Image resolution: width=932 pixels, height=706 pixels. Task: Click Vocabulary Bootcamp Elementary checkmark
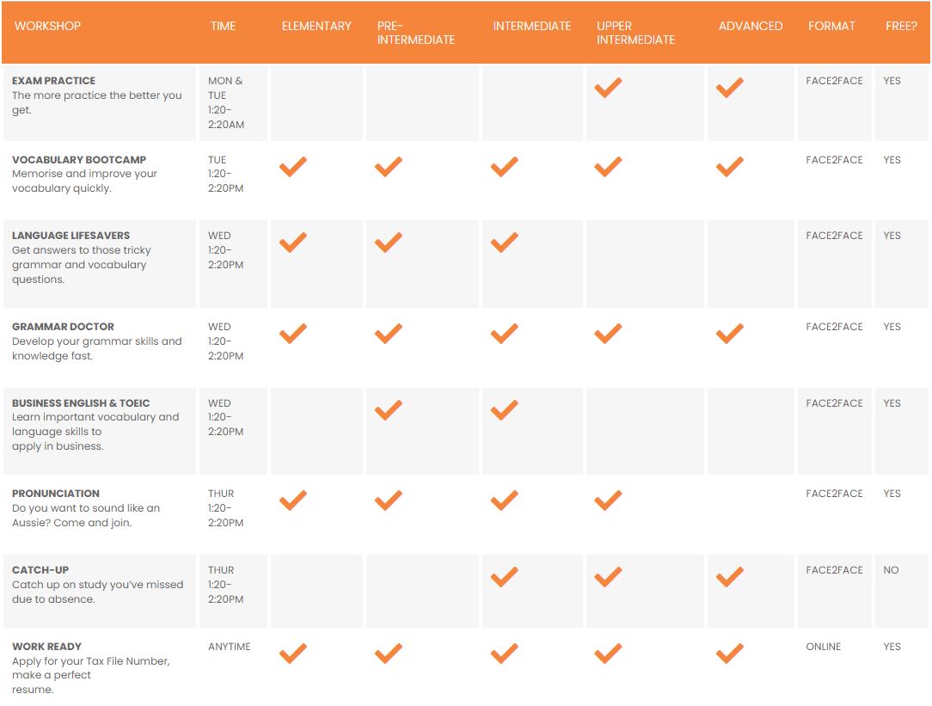click(x=293, y=166)
